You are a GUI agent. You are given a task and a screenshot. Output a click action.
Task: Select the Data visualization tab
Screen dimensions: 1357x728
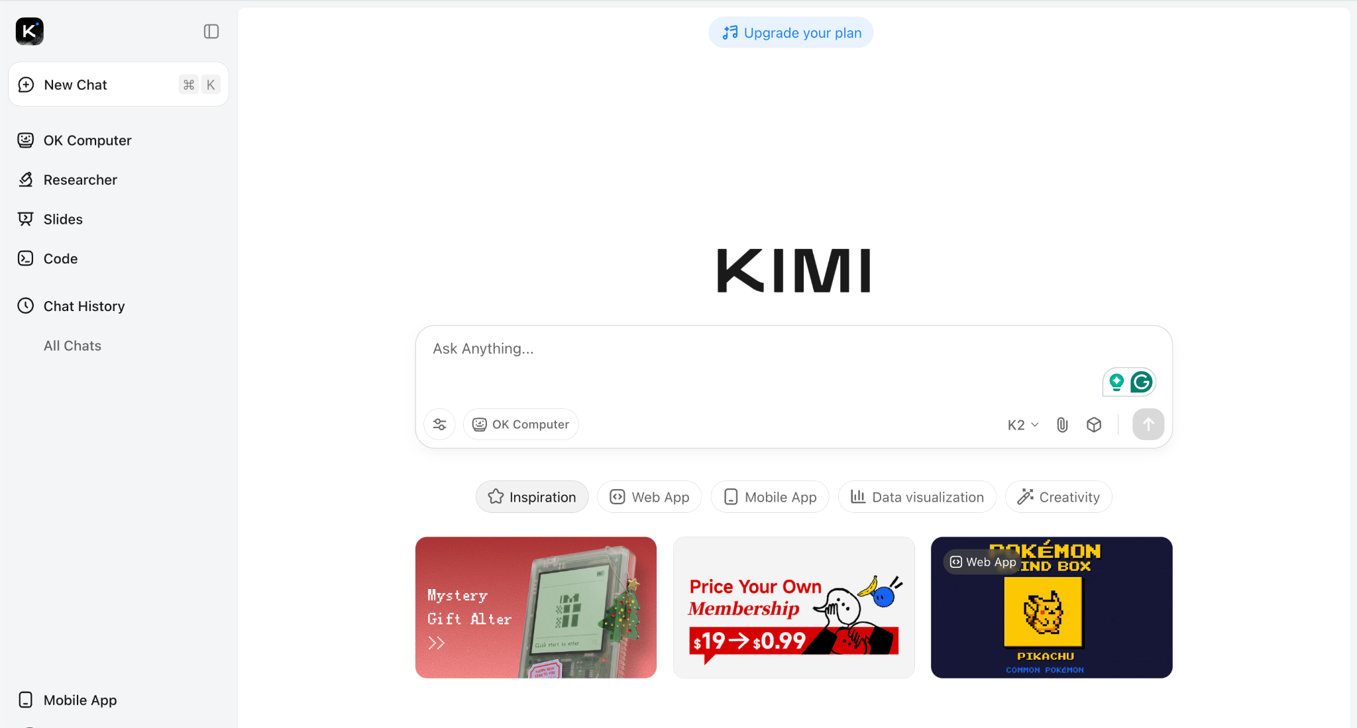click(x=917, y=497)
